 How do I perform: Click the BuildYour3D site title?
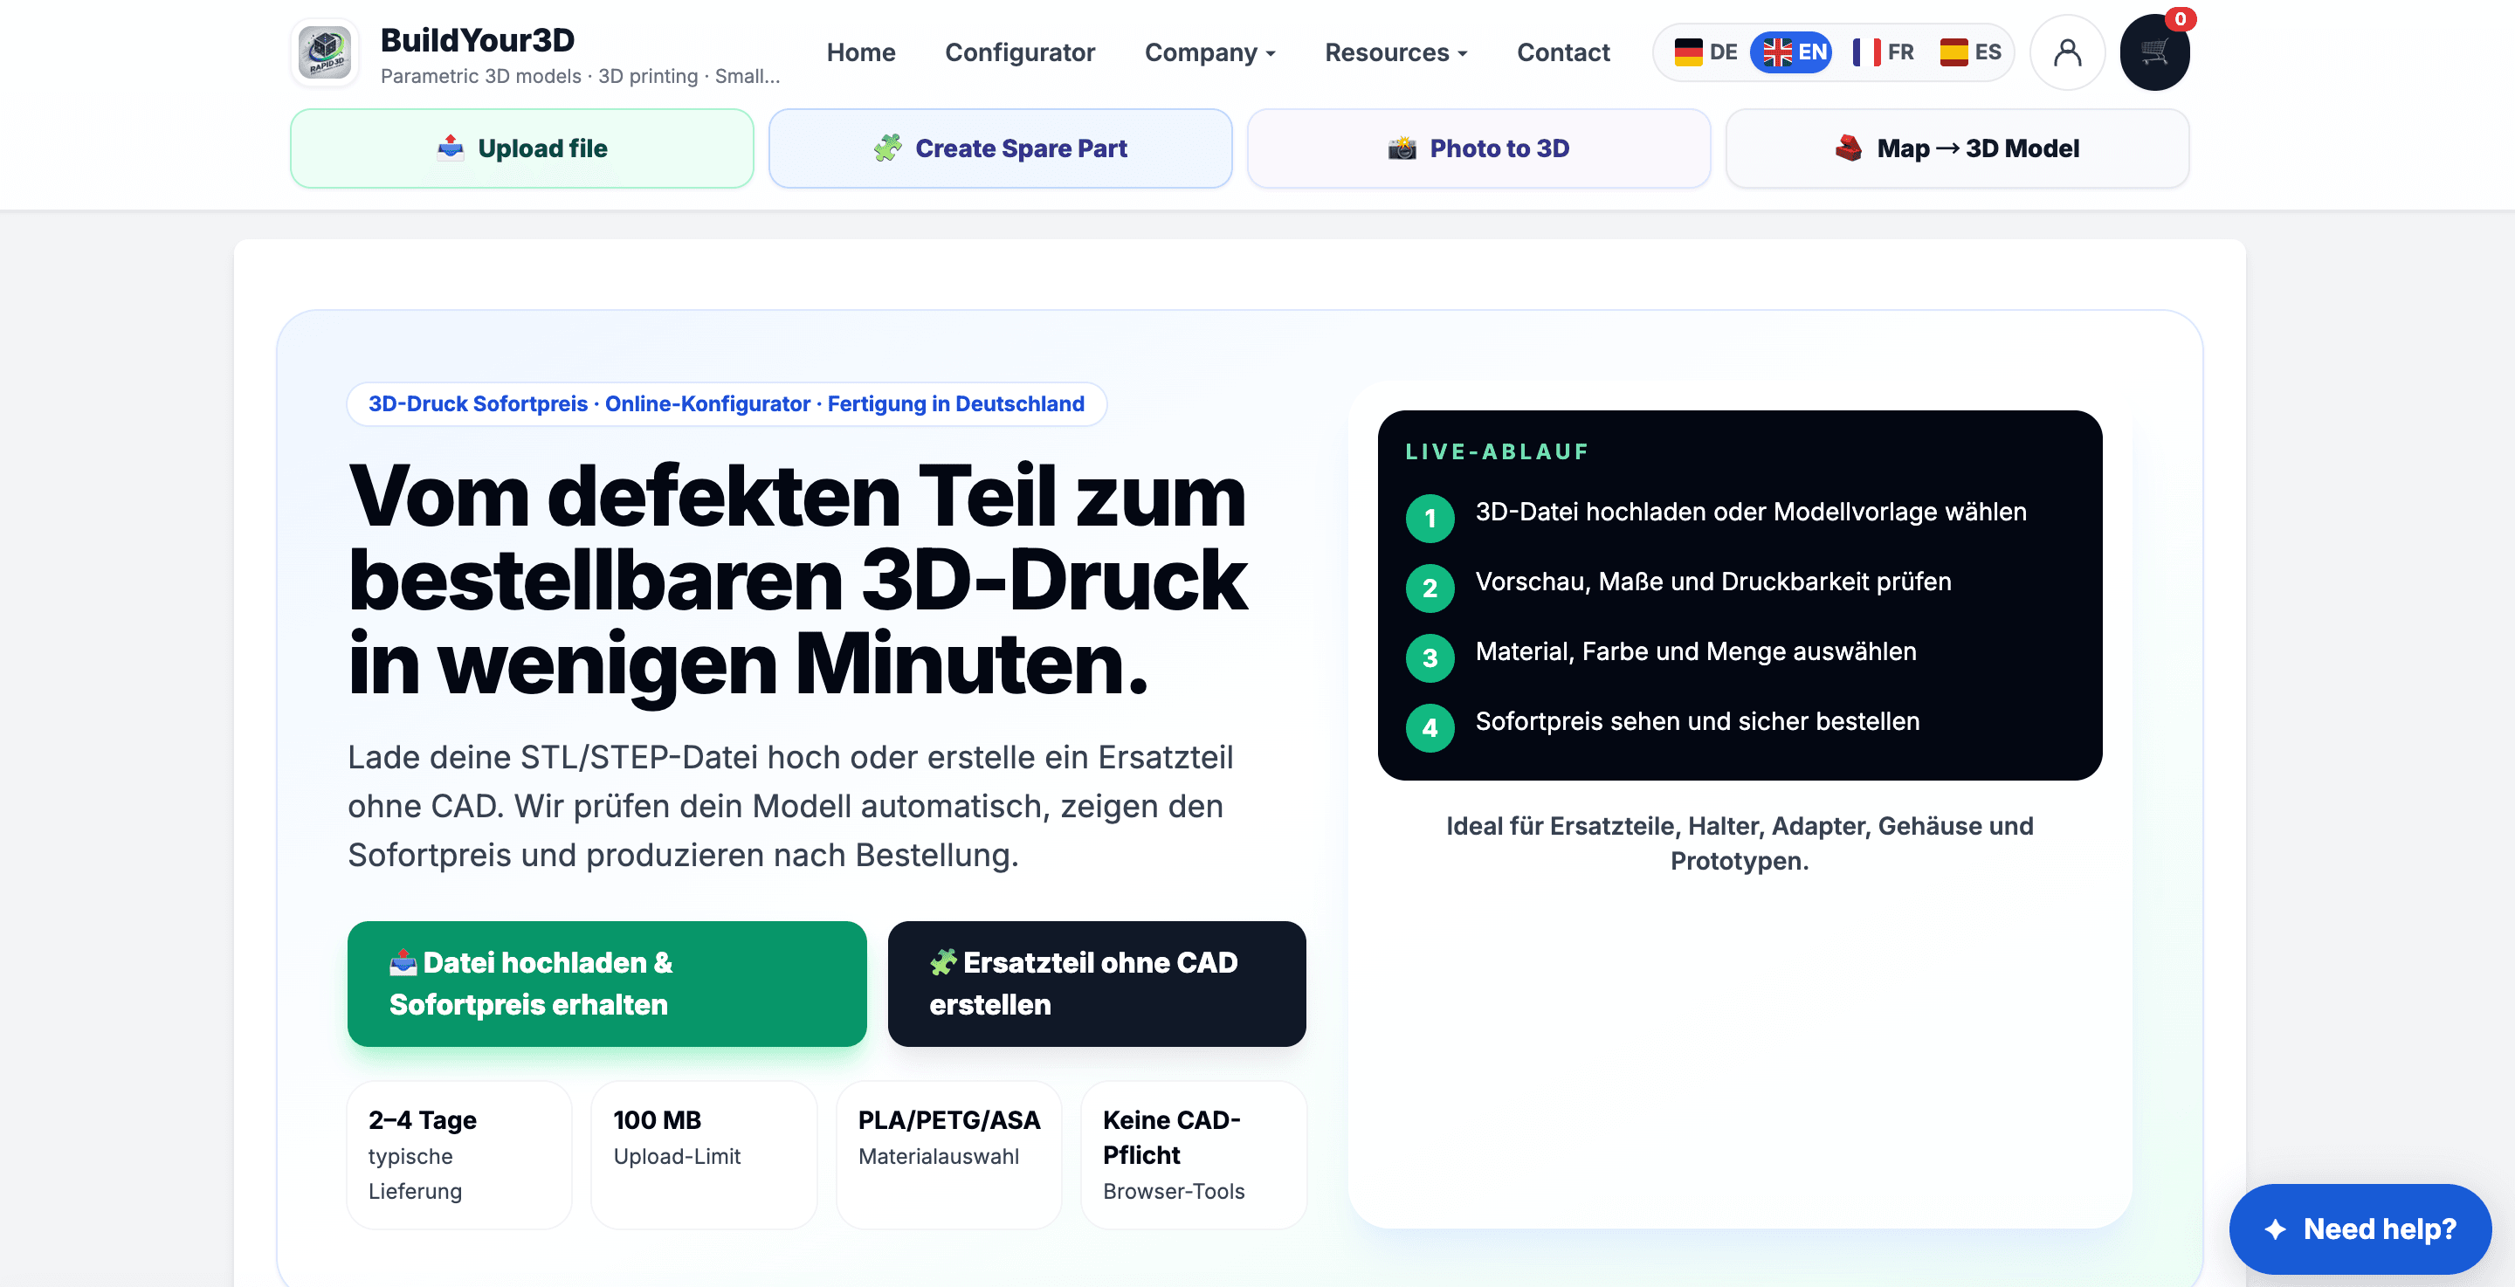tap(477, 40)
